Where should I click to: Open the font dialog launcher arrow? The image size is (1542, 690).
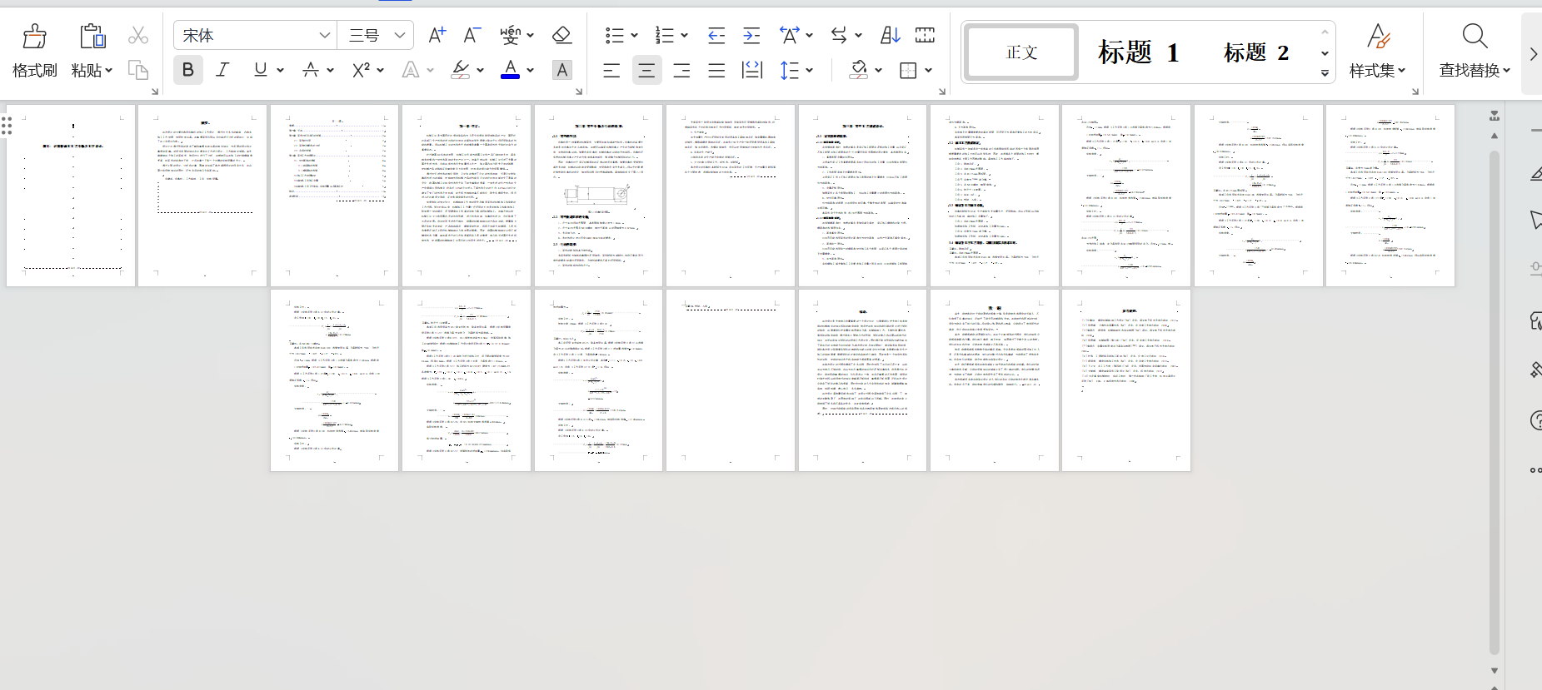coord(155,92)
